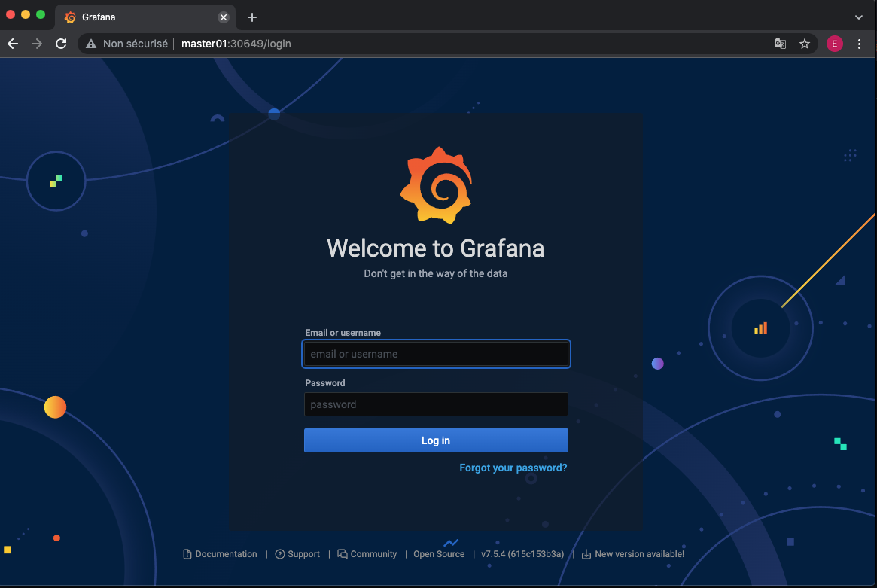Click the New version available link

pyautogui.click(x=638, y=554)
